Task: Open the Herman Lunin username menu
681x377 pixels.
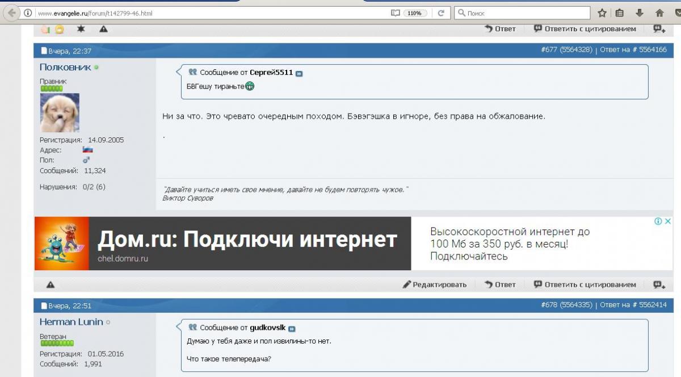Action: [x=71, y=322]
